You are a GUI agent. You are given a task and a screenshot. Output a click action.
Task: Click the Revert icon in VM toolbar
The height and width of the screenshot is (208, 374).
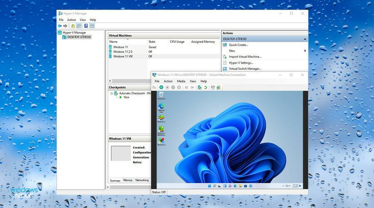(205, 87)
